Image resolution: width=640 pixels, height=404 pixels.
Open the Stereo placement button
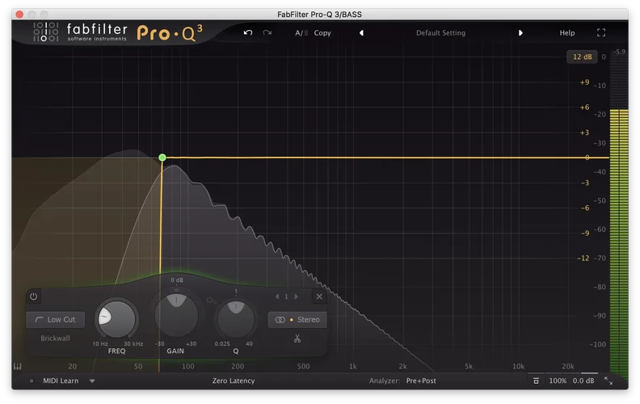pos(297,319)
